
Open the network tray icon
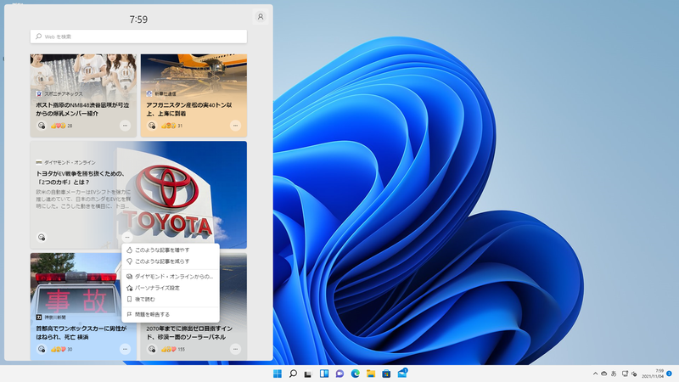(625, 374)
